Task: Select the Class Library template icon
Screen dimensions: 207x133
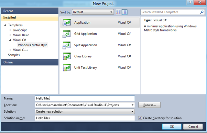Action: tap(67, 56)
